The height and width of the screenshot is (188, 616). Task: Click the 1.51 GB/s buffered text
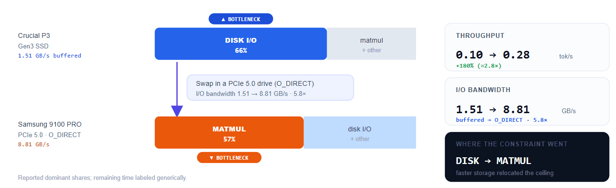(x=49, y=56)
